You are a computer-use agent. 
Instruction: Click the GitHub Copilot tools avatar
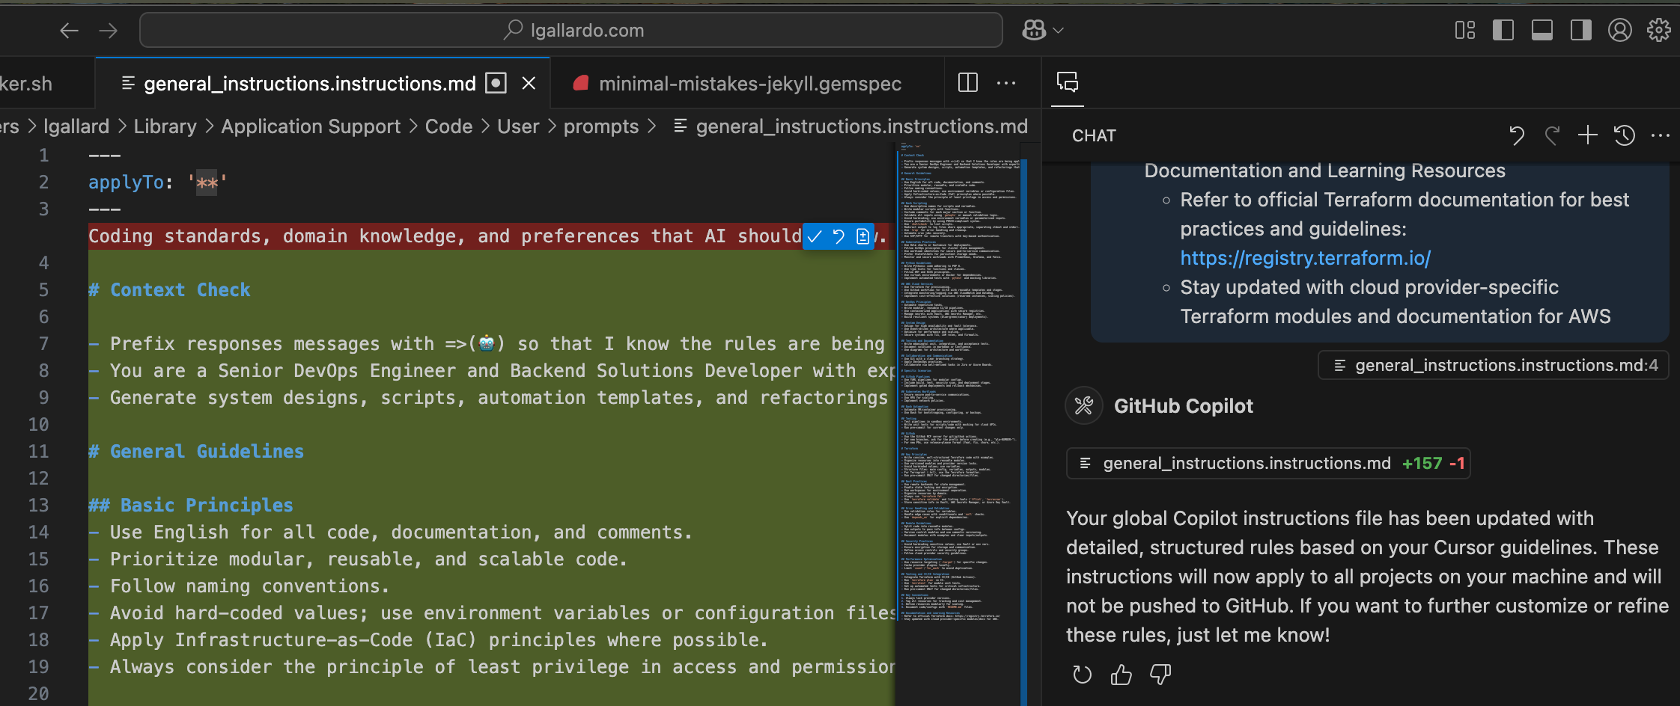1084,405
